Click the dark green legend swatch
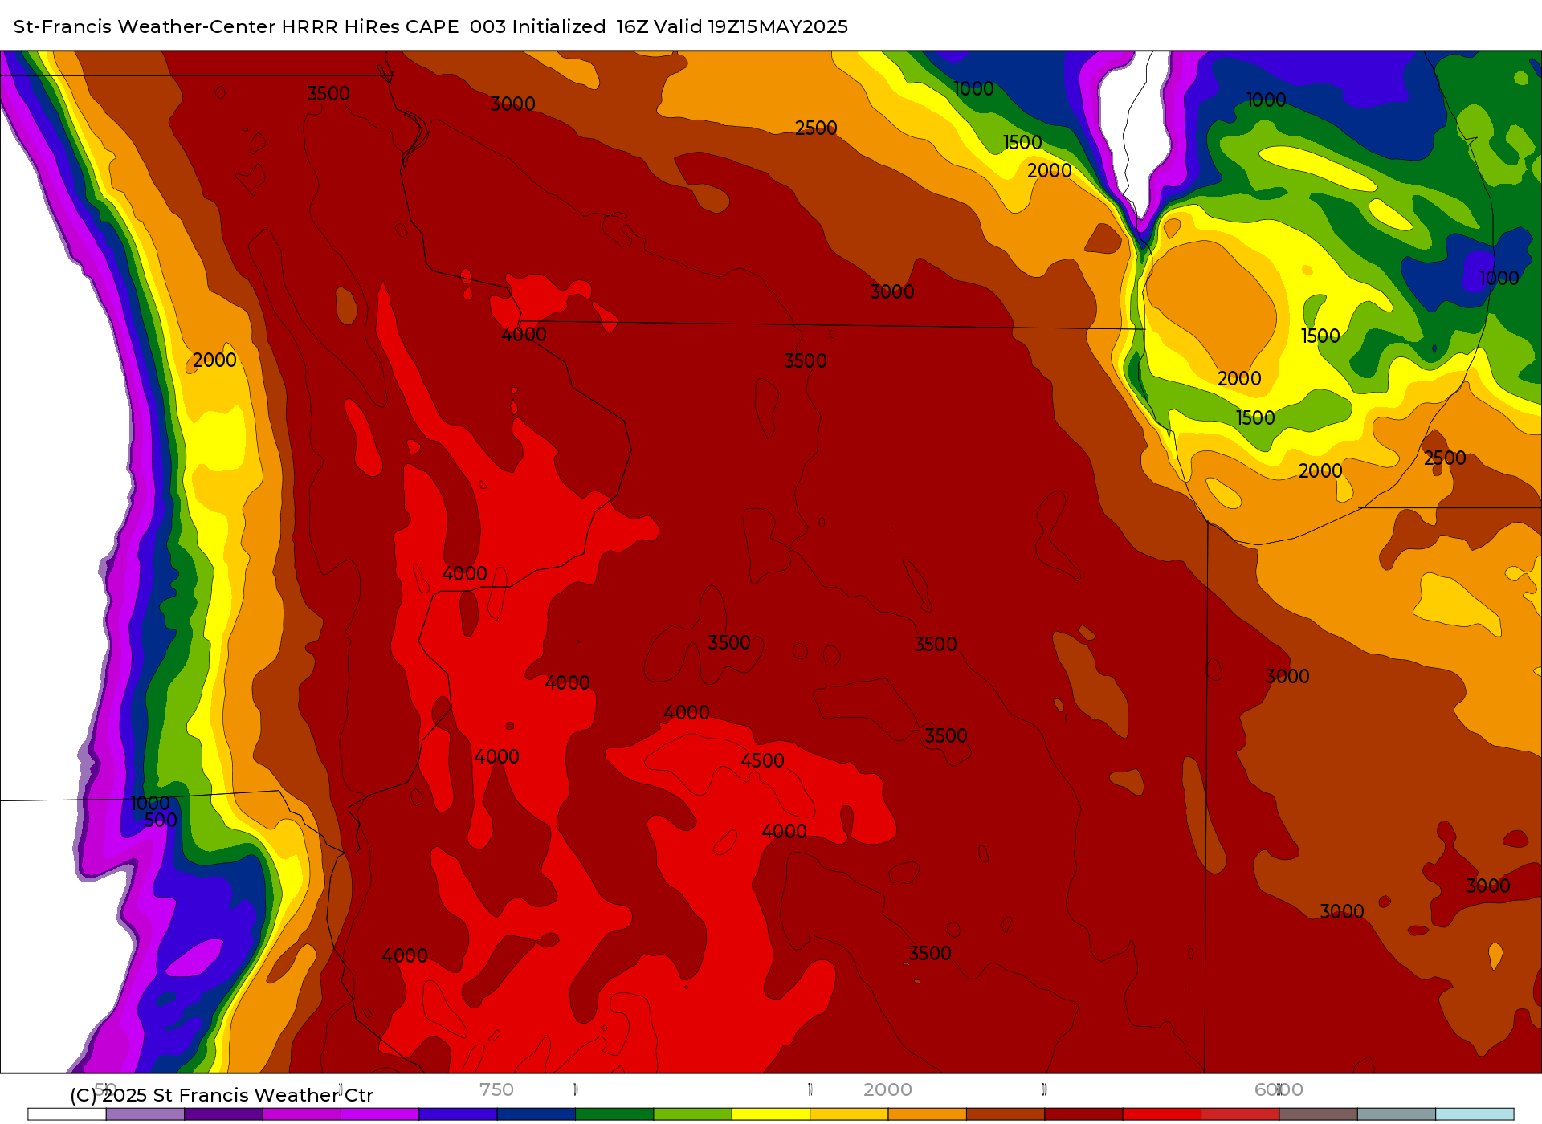This screenshot has height=1124, width=1542. tap(614, 1114)
